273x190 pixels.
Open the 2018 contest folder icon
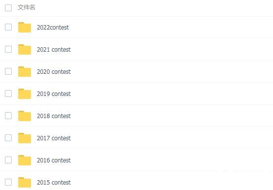click(x=25, y=116)
